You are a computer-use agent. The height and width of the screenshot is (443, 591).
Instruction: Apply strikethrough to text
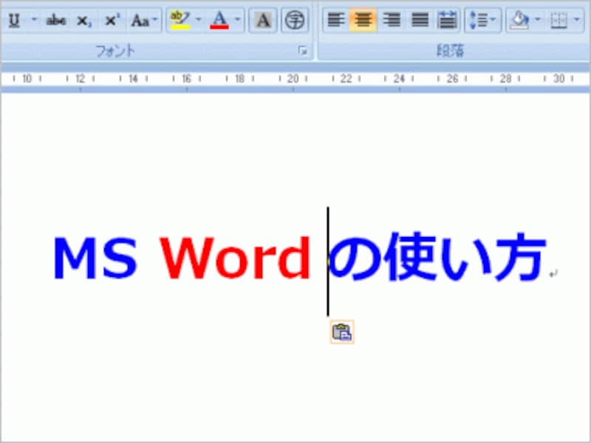[56, 21]
